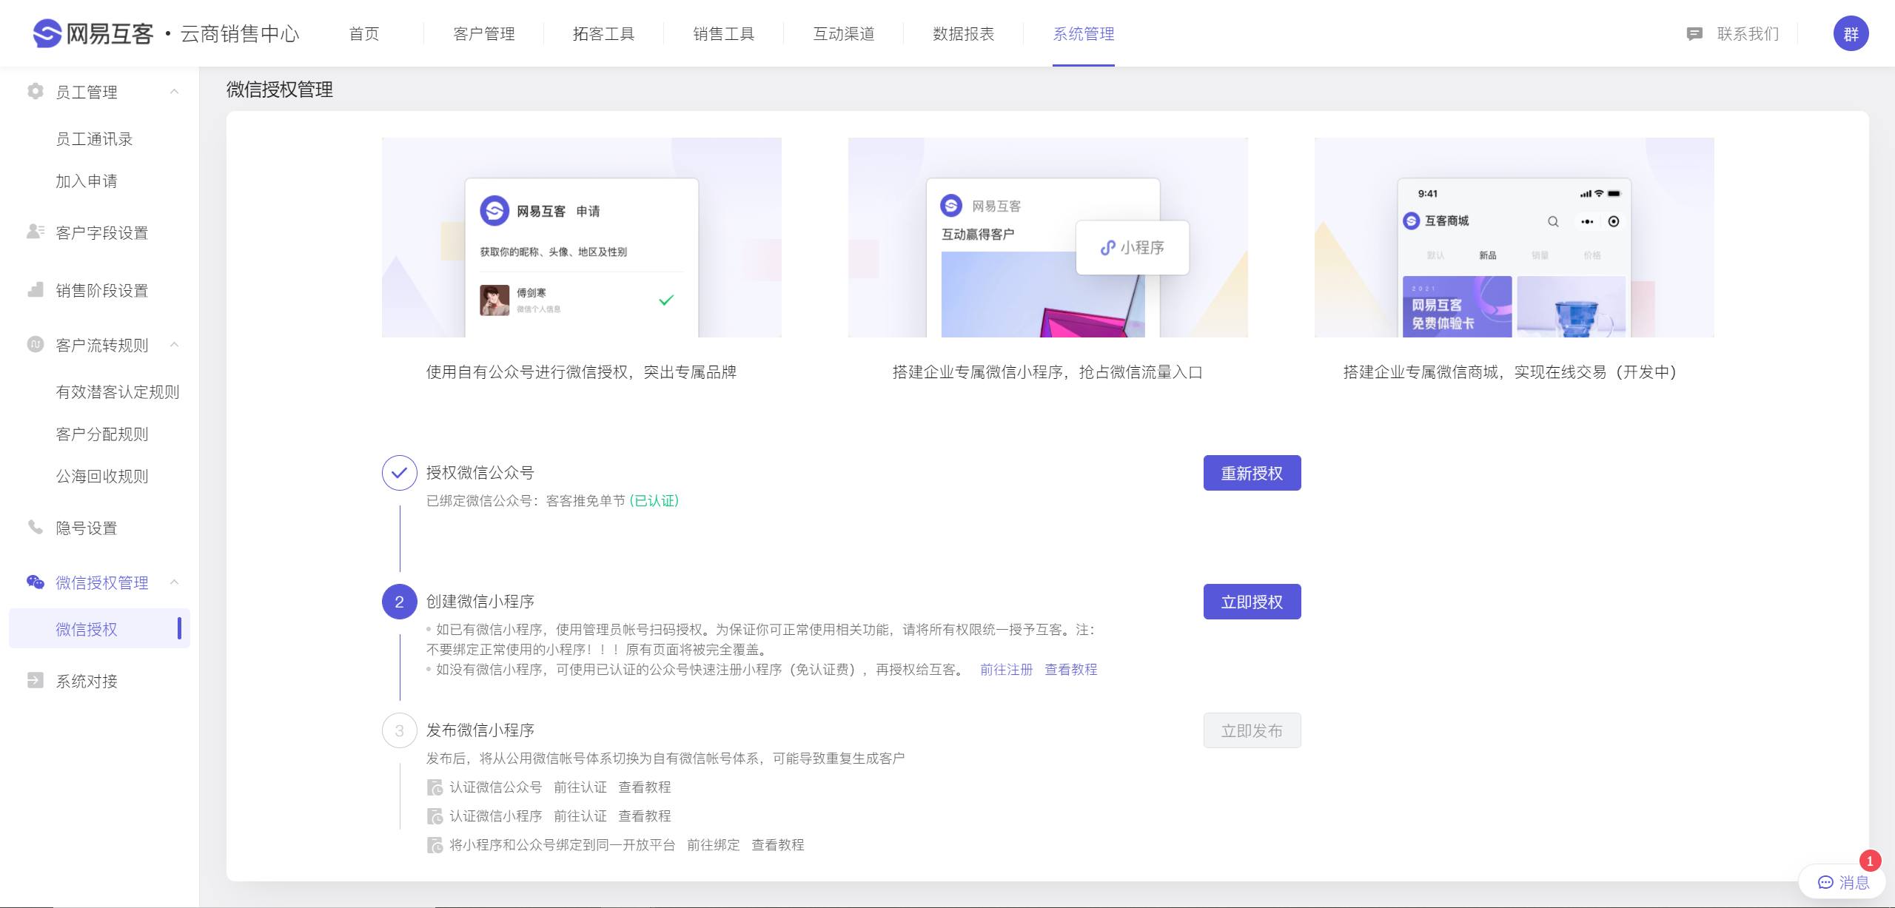
Task: Click 查看教程 next to 前往绑定
Action: [x=778, y=845]
